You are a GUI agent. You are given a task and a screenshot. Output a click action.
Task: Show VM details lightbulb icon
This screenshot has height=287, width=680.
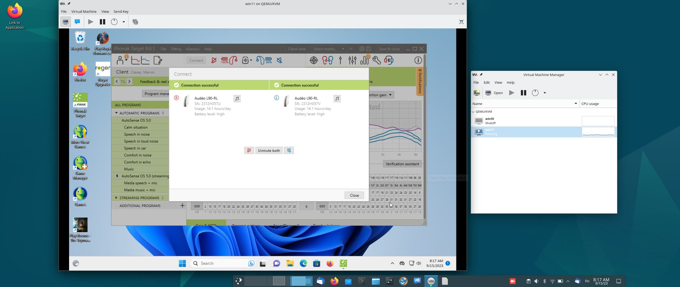pos(77,22)
